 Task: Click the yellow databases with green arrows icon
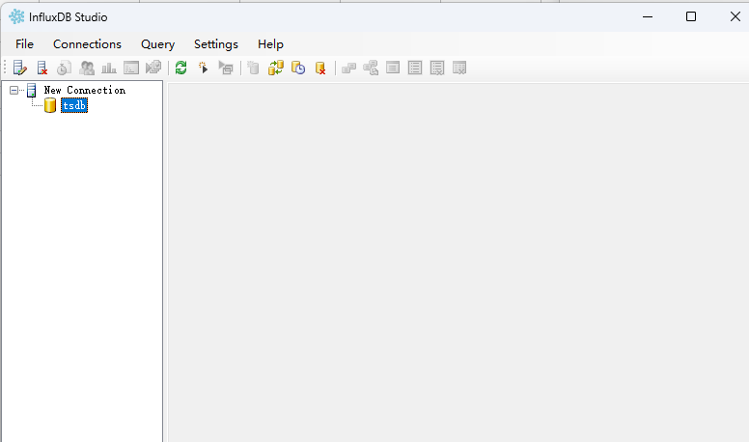(x=276, y=68)
